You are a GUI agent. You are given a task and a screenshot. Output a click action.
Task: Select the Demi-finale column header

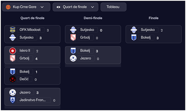point(93,18)
